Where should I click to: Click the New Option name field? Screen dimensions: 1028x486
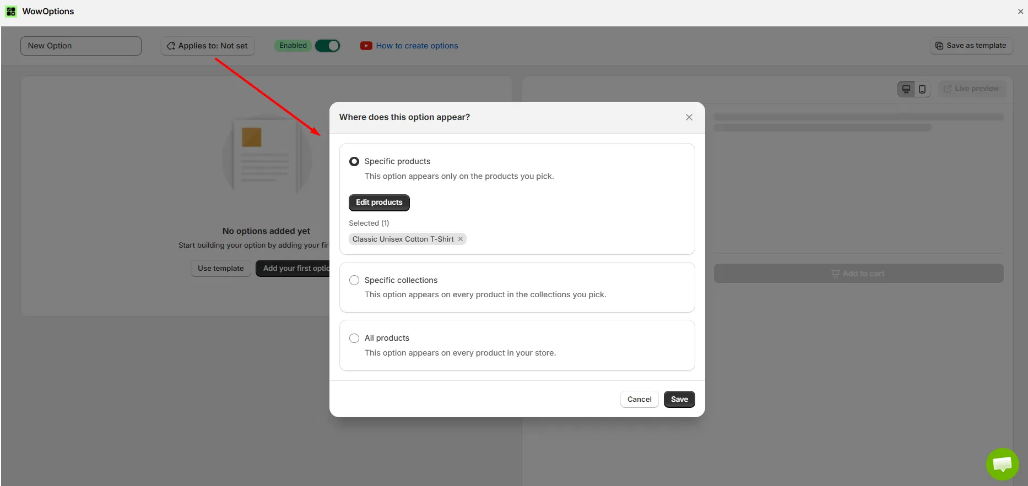81,46
